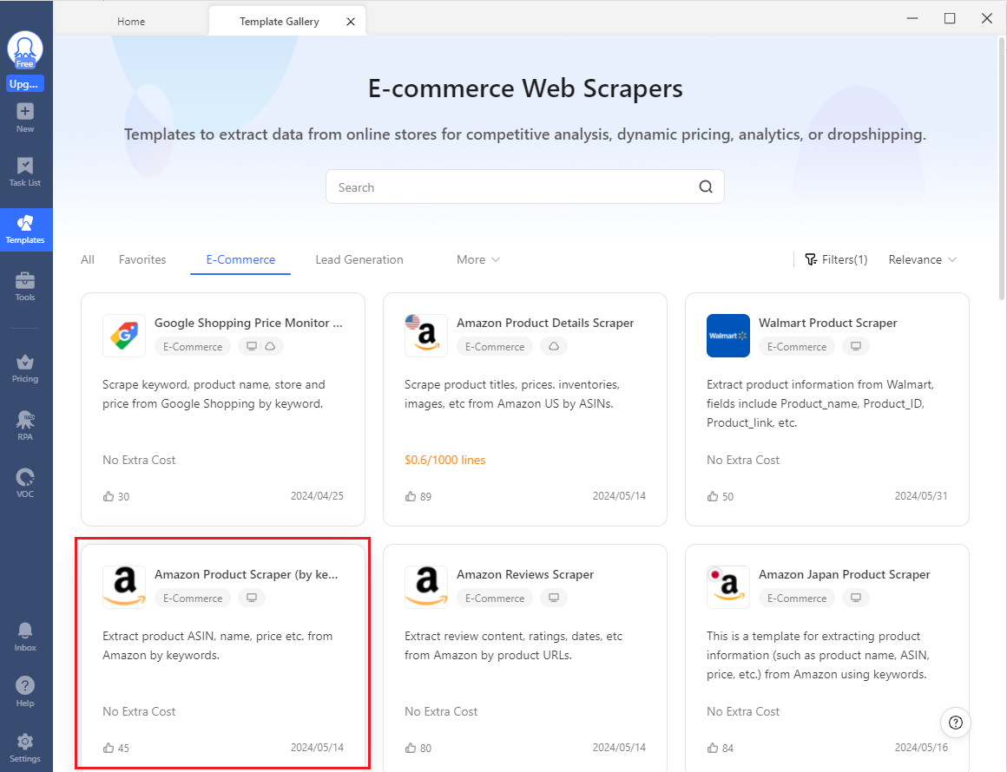This screenshot has height=772, width=1007.
Task: Click cloud icon on Google Shopping card
Action: (270, 347)
